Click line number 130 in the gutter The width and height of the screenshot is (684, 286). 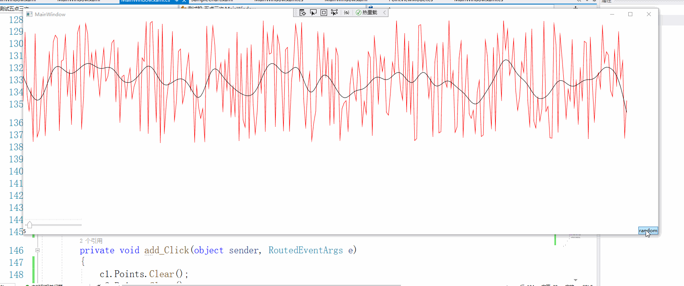coord(16,44)
